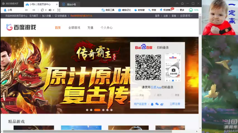The image size is (238, 133).
Task: Mute sound with the speaker icon
Action: click(x=50, y=10)
